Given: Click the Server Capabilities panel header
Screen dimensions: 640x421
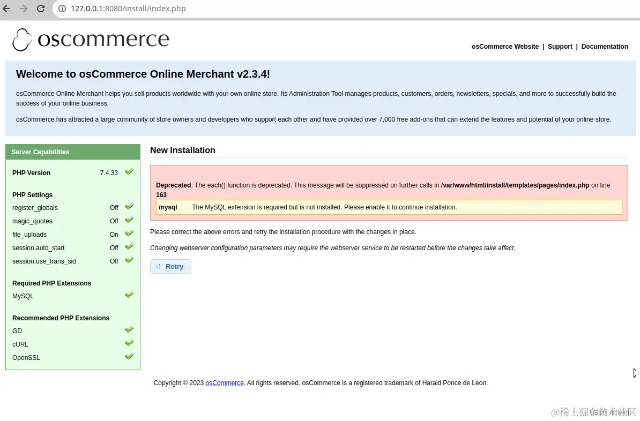Looking at the screenshot, I should pyautogui.click(x=73, y=152).
